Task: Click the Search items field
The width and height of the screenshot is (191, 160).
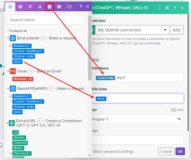Action: pyautogui.click(x=46, y=20)
